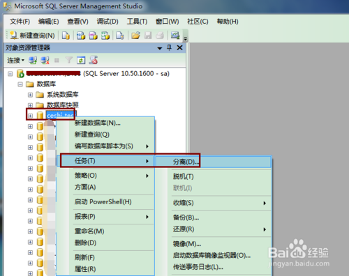Click the 新建查询(N) toolbar button
This screenshot has width=349, height=276.
tap(32, 36)
